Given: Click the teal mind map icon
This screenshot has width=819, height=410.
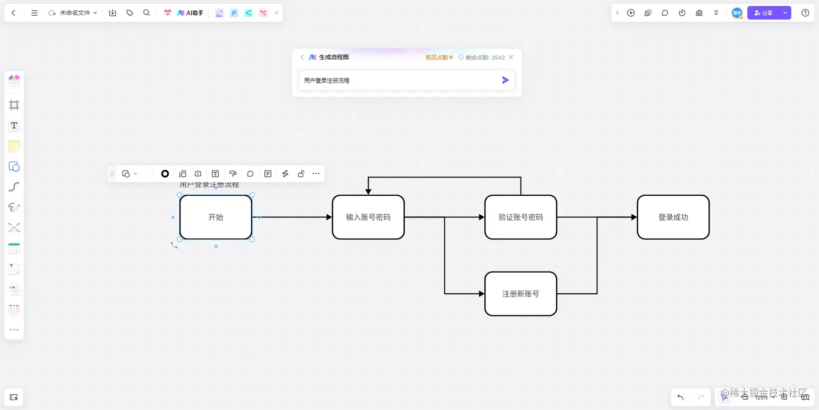Looking at the screenshot, I should [249, 13].
